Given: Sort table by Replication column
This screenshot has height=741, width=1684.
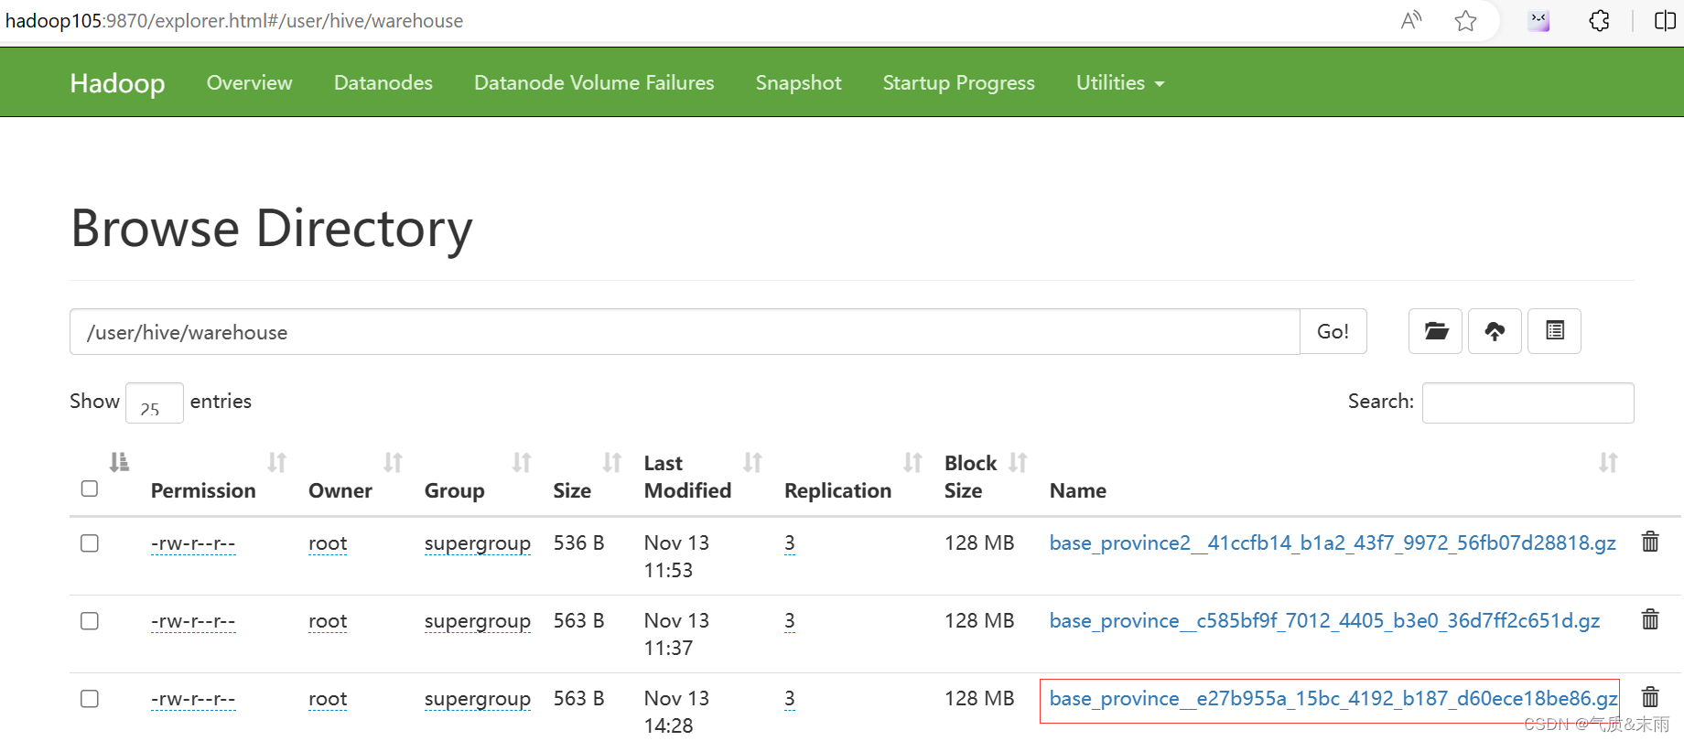Looking at the screenshot, I should click(x=912, y=462).
